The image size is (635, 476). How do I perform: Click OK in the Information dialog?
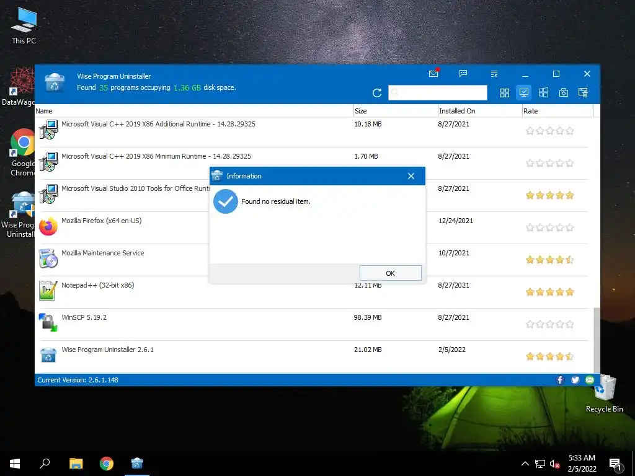click(x=390, y=273)
